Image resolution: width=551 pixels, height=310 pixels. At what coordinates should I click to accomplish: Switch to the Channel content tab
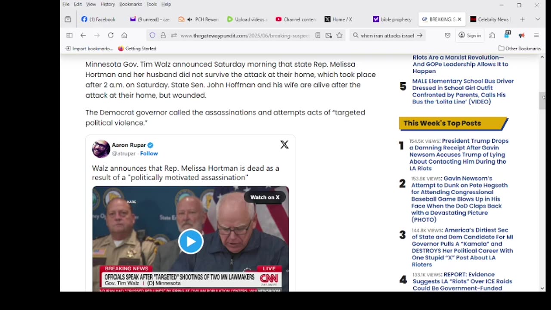click(x=296, y=19)
